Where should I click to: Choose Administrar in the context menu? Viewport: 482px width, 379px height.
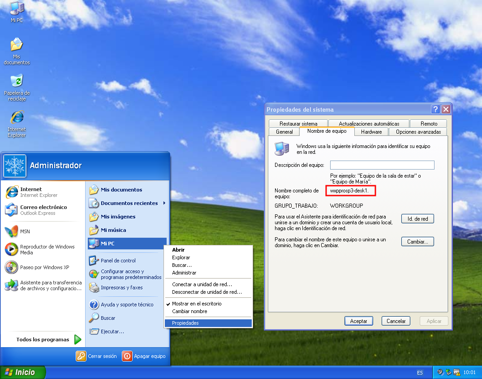[x=208, y=273]
